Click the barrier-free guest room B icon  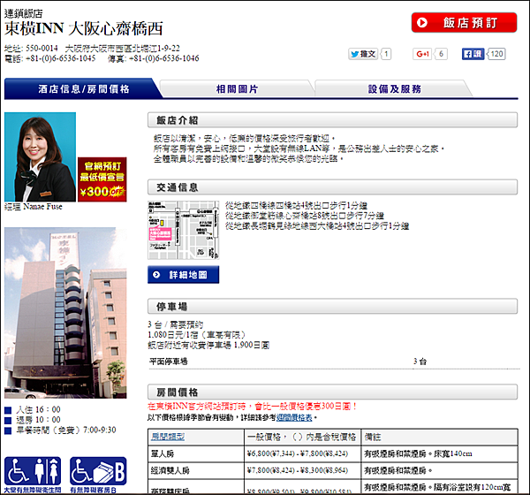point(98,475)
